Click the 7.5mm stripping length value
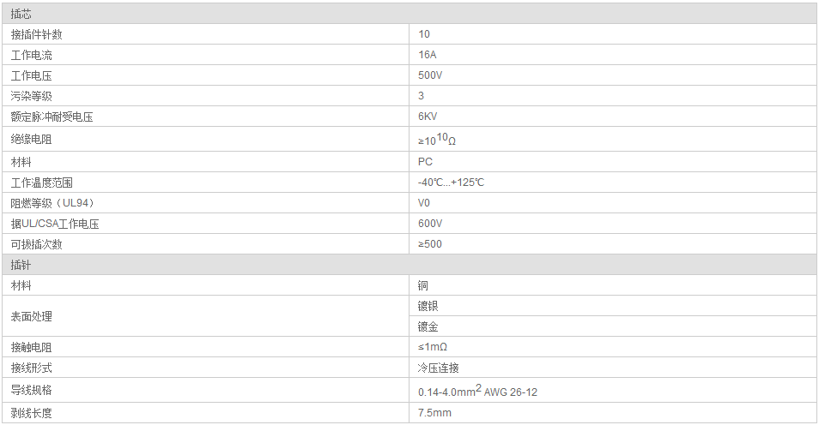The image size is (819, 425). pyautogui.click(x=434, y=413)
